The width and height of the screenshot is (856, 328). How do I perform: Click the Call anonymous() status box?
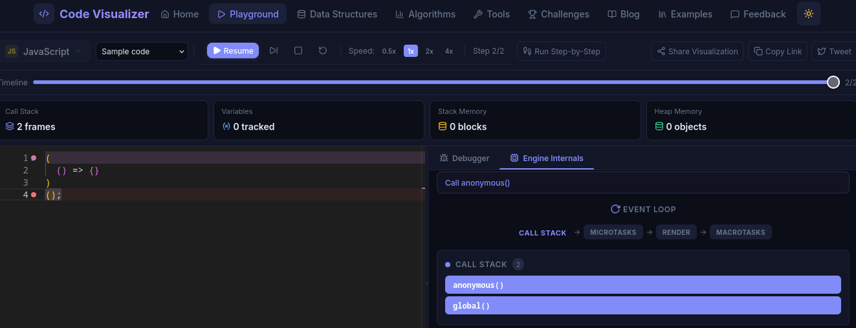(x=642, y=182)
